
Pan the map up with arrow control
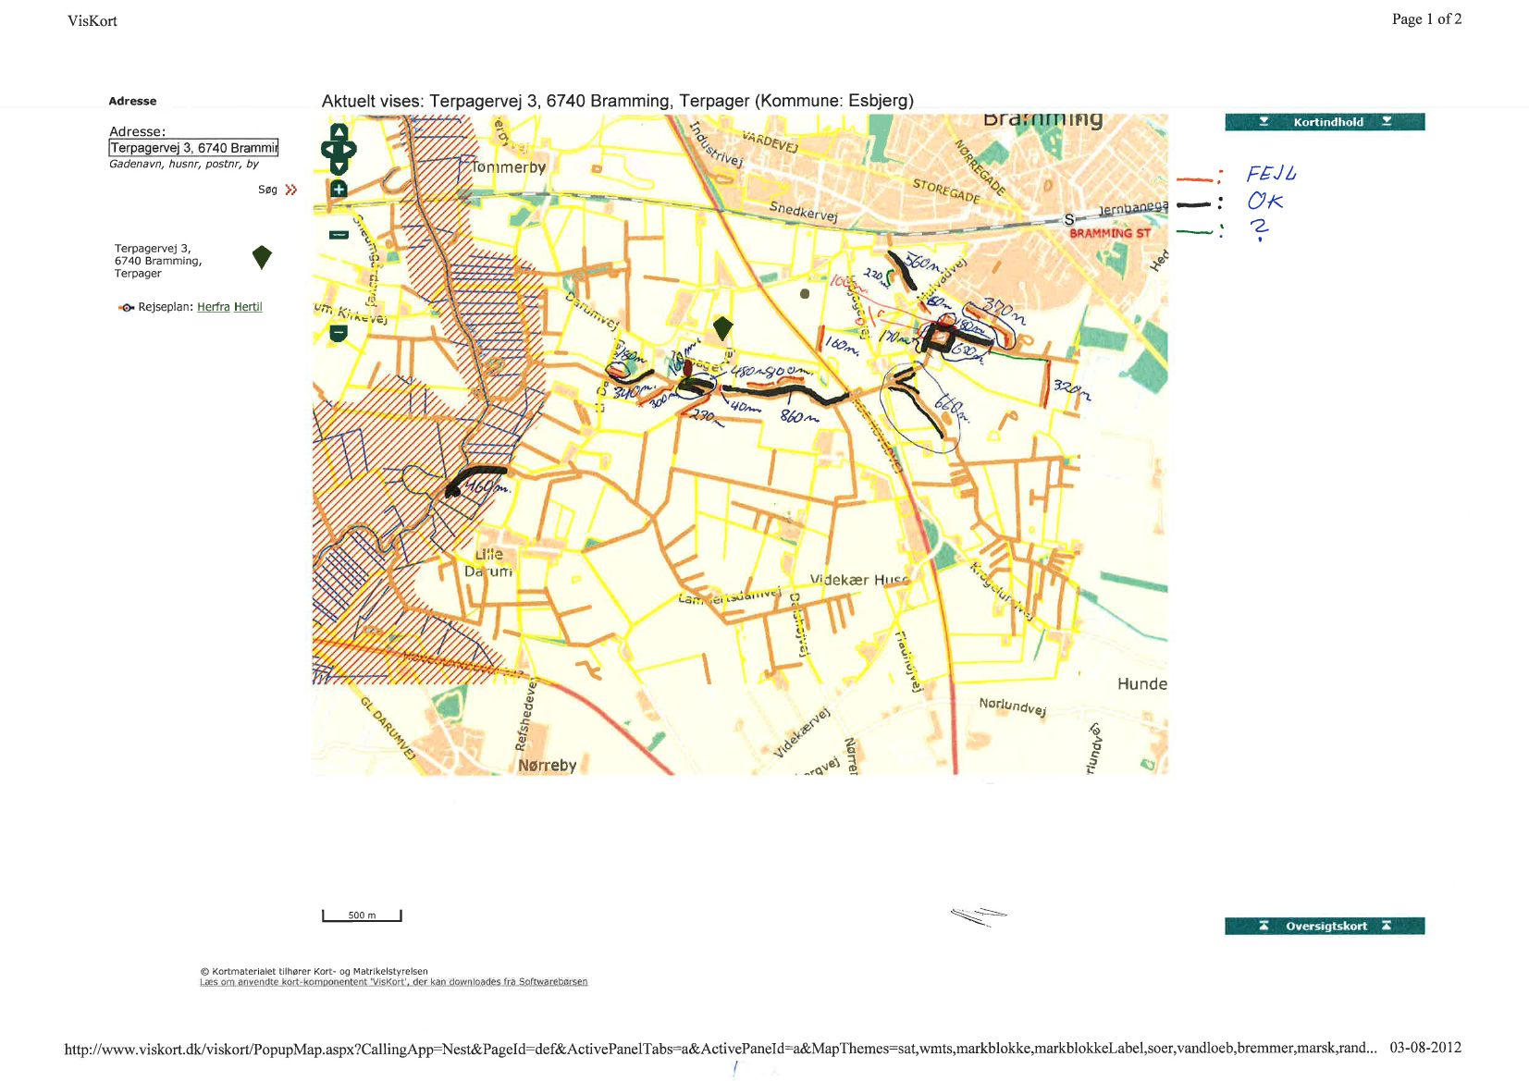[339, 132]
